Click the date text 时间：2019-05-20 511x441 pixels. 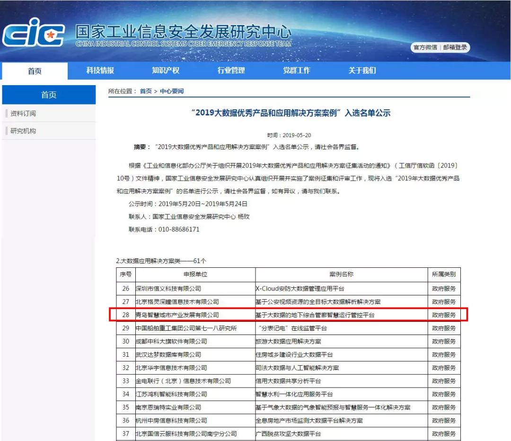tap(289, 135)
